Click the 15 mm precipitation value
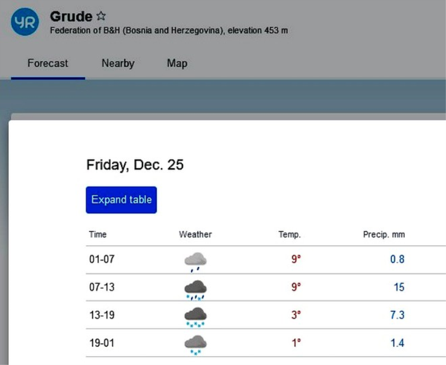This screenshot has width=446, height=365. click(x=399, y=287)
